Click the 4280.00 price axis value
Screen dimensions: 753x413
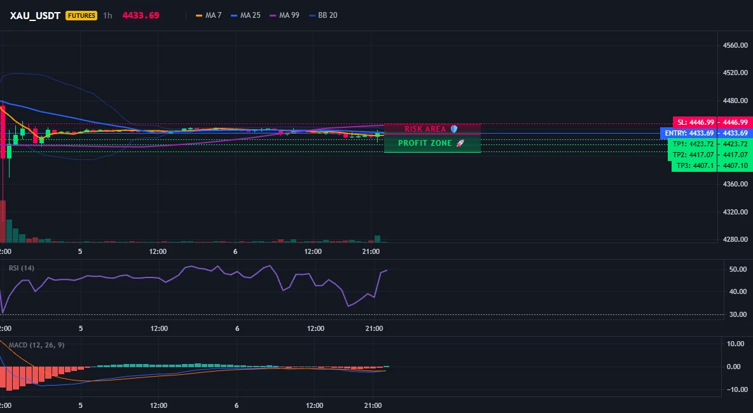pyautogui.click(x=735, y=239)
